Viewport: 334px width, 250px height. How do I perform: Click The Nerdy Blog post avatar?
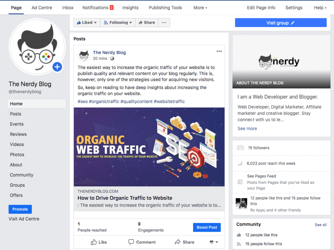coord(84,55)
